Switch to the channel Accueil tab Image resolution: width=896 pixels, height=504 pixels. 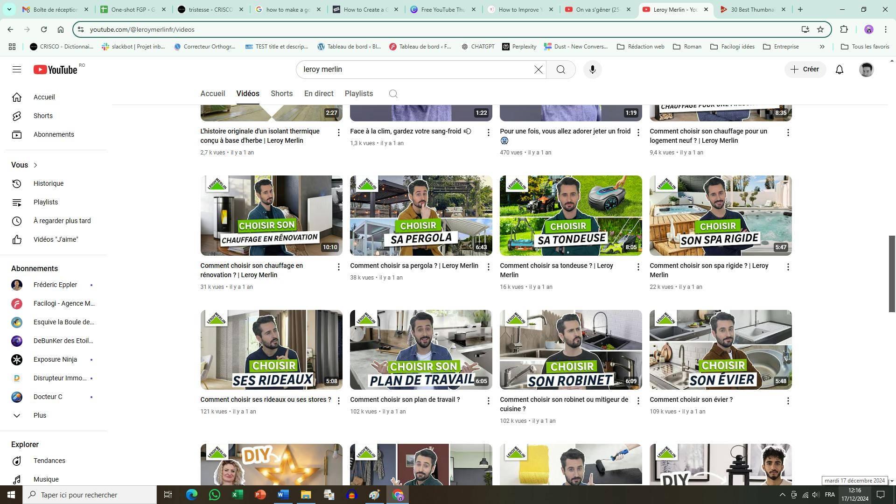[x=213, y=94]
